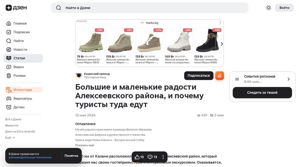Screen dimensions: 299x167
Task: Open События регионов topic chevron
Action: (288, 79)
